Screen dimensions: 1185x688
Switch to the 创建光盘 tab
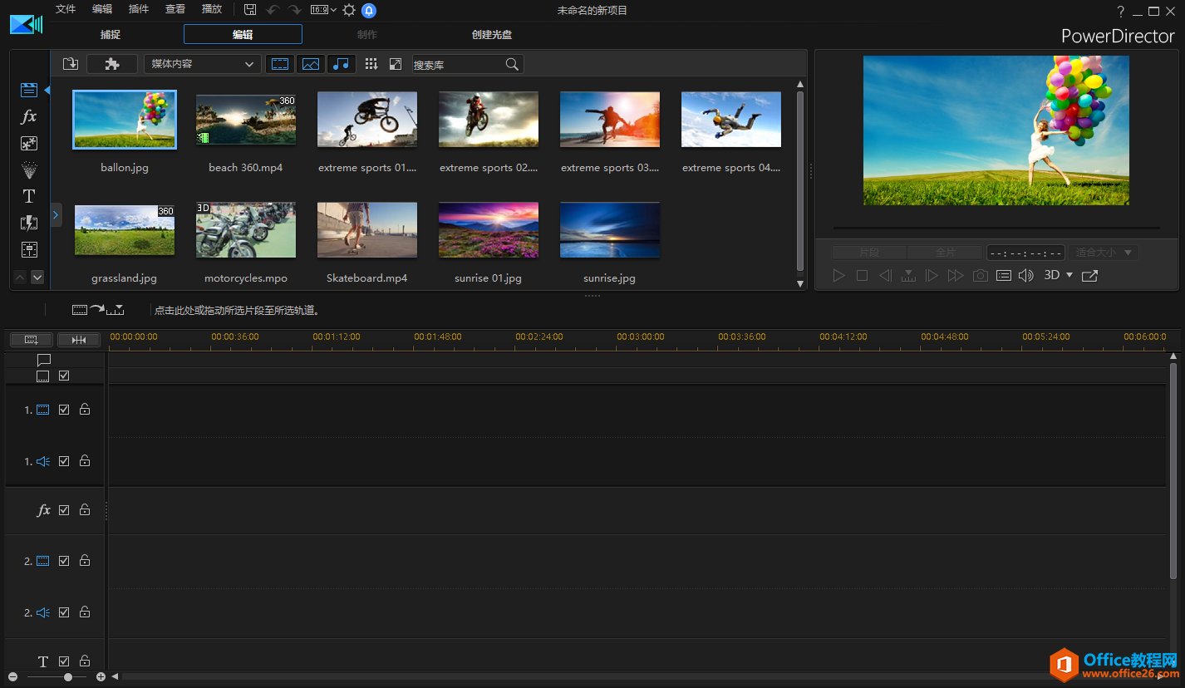492,35
